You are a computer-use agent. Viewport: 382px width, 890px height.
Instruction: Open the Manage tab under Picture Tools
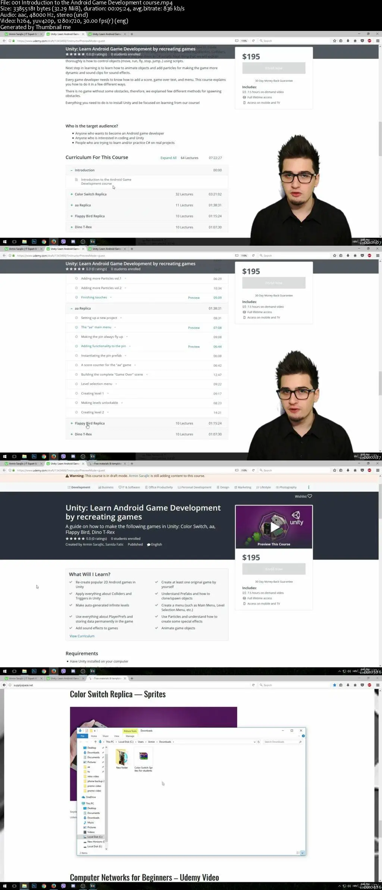click(130, 736)
